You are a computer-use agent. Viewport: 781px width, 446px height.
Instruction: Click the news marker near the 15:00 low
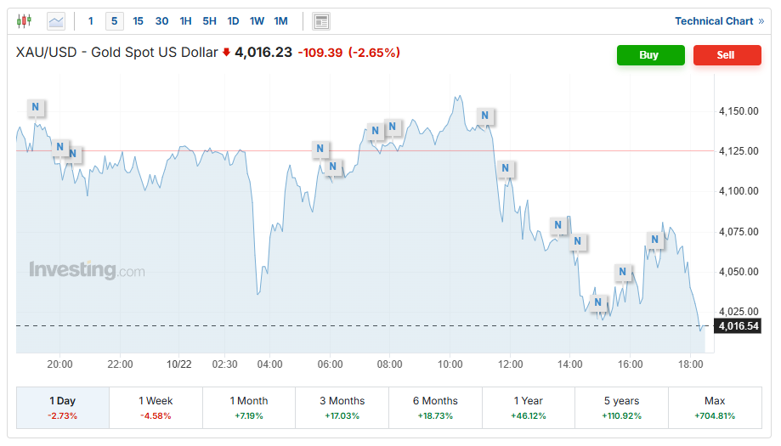[598, 302]
